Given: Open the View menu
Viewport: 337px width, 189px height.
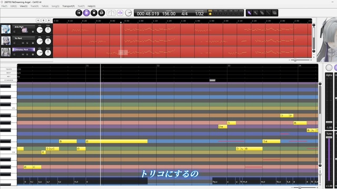Looking at the screenshot, I should click(x=23, y=6).
